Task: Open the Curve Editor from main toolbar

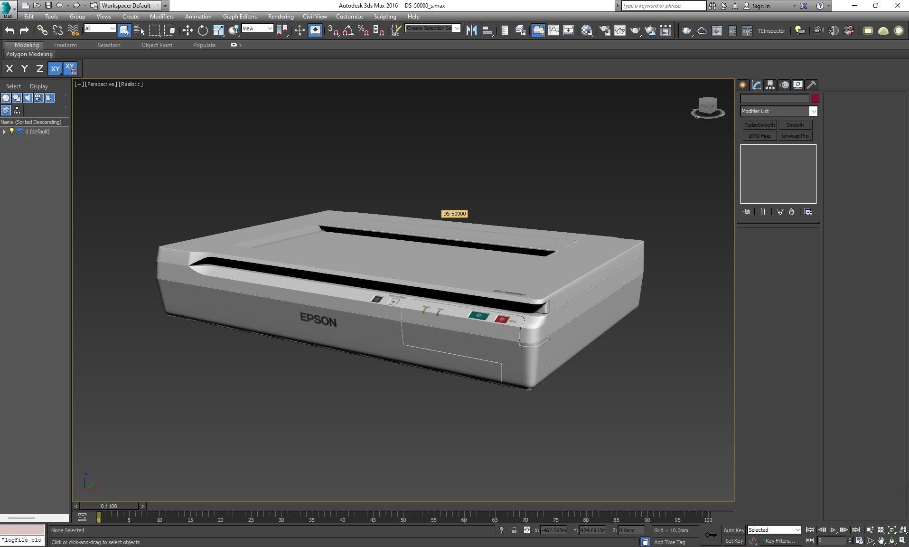Action: (553, 30)
